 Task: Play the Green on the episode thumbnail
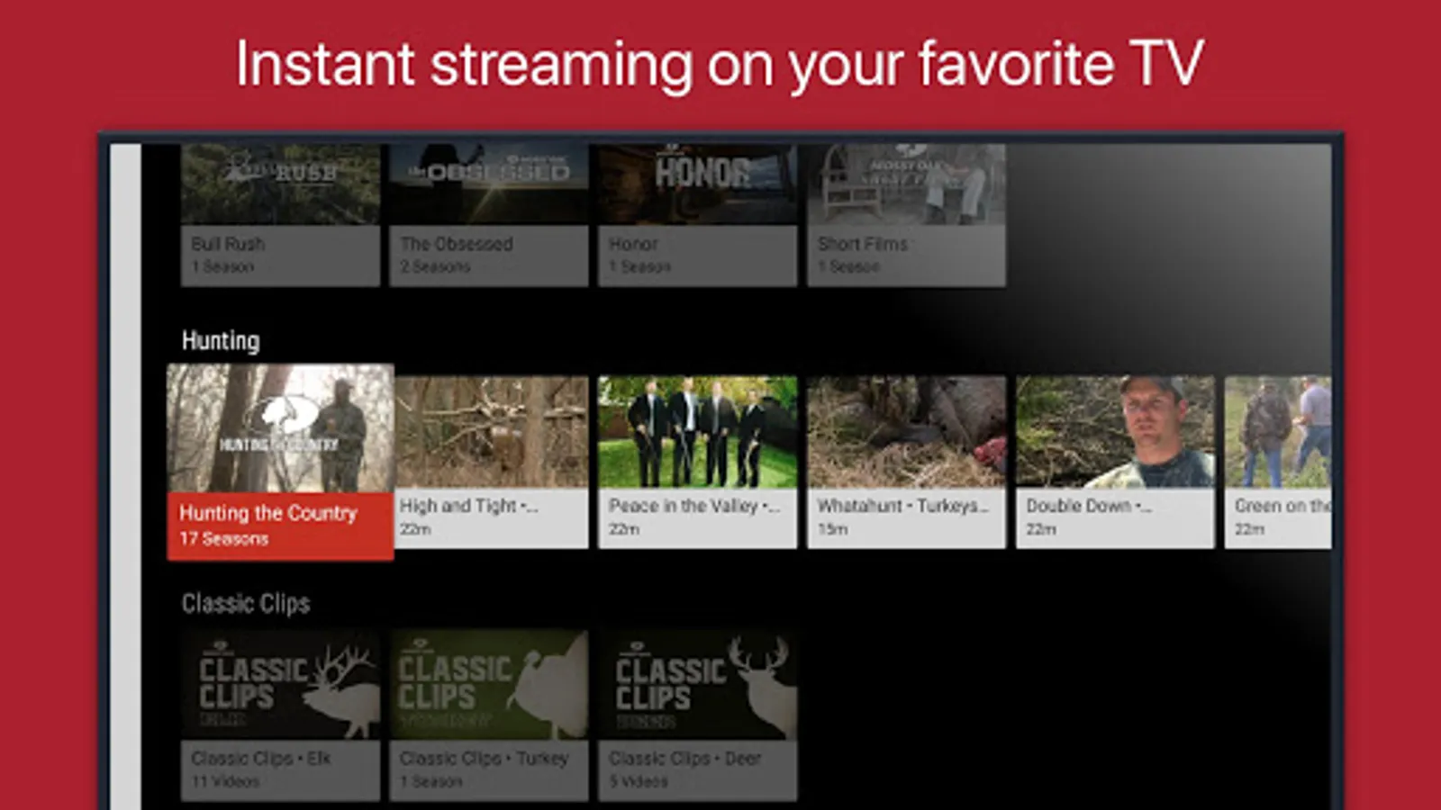[1278, 432]
